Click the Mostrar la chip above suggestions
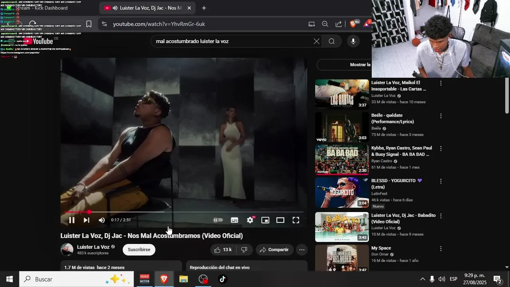Viewport: 510px width, 287px height. (345, 65)
